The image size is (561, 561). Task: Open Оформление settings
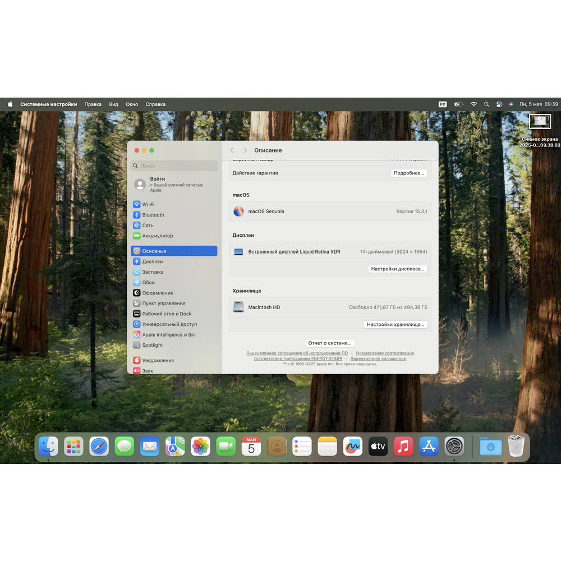pyautogui.click(x=174, y=293)
